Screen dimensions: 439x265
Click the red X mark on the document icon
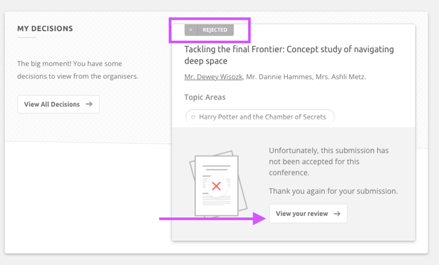(x=216, y=186)
